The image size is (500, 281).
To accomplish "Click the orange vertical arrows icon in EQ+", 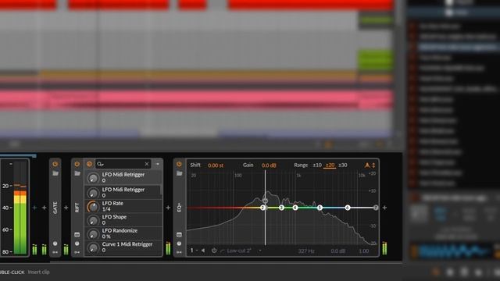I will pos(373,165).
